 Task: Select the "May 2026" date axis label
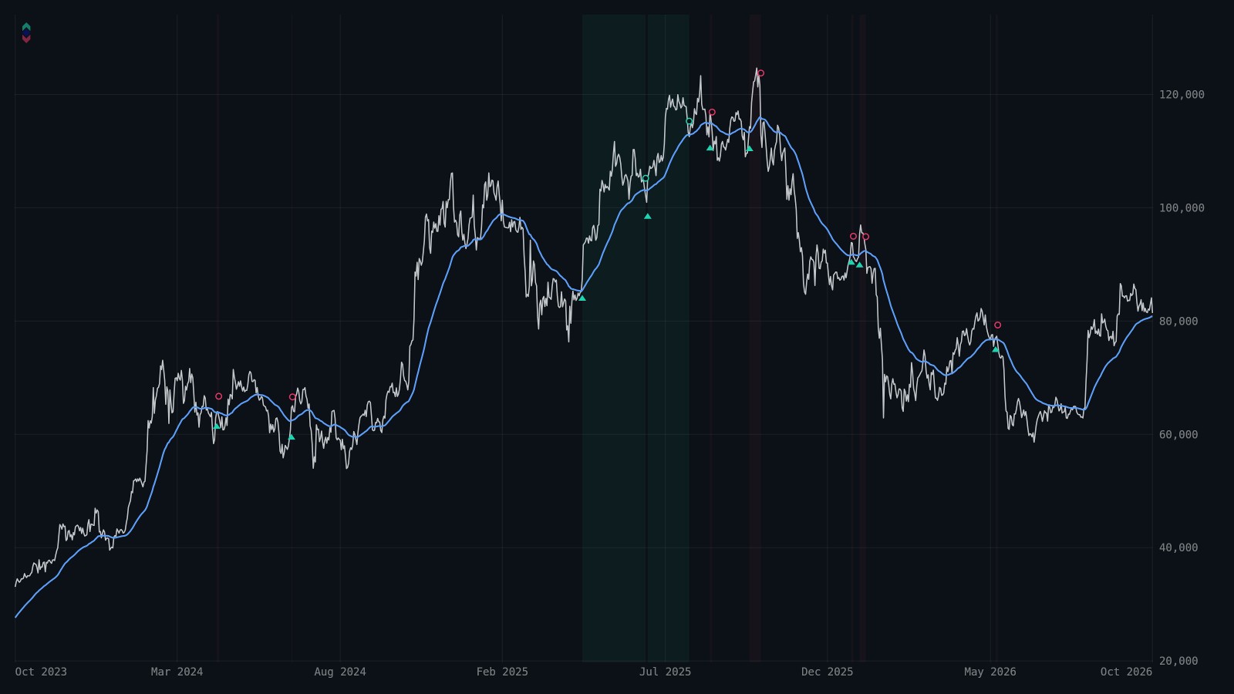[x=990, y=672]
